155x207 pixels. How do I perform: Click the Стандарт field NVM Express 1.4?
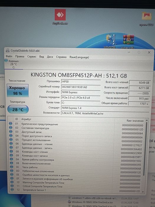[105, 108]
